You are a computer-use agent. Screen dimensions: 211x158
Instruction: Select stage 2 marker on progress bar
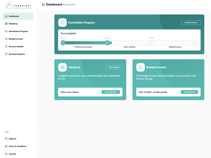107,43
